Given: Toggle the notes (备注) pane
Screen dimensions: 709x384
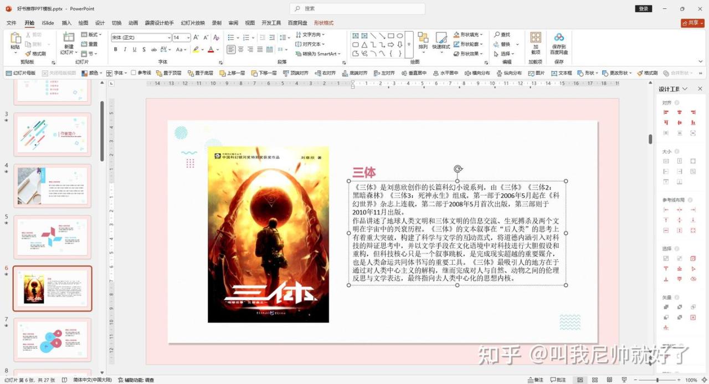Looking at the screenshot, I should (x=535, y=380).
